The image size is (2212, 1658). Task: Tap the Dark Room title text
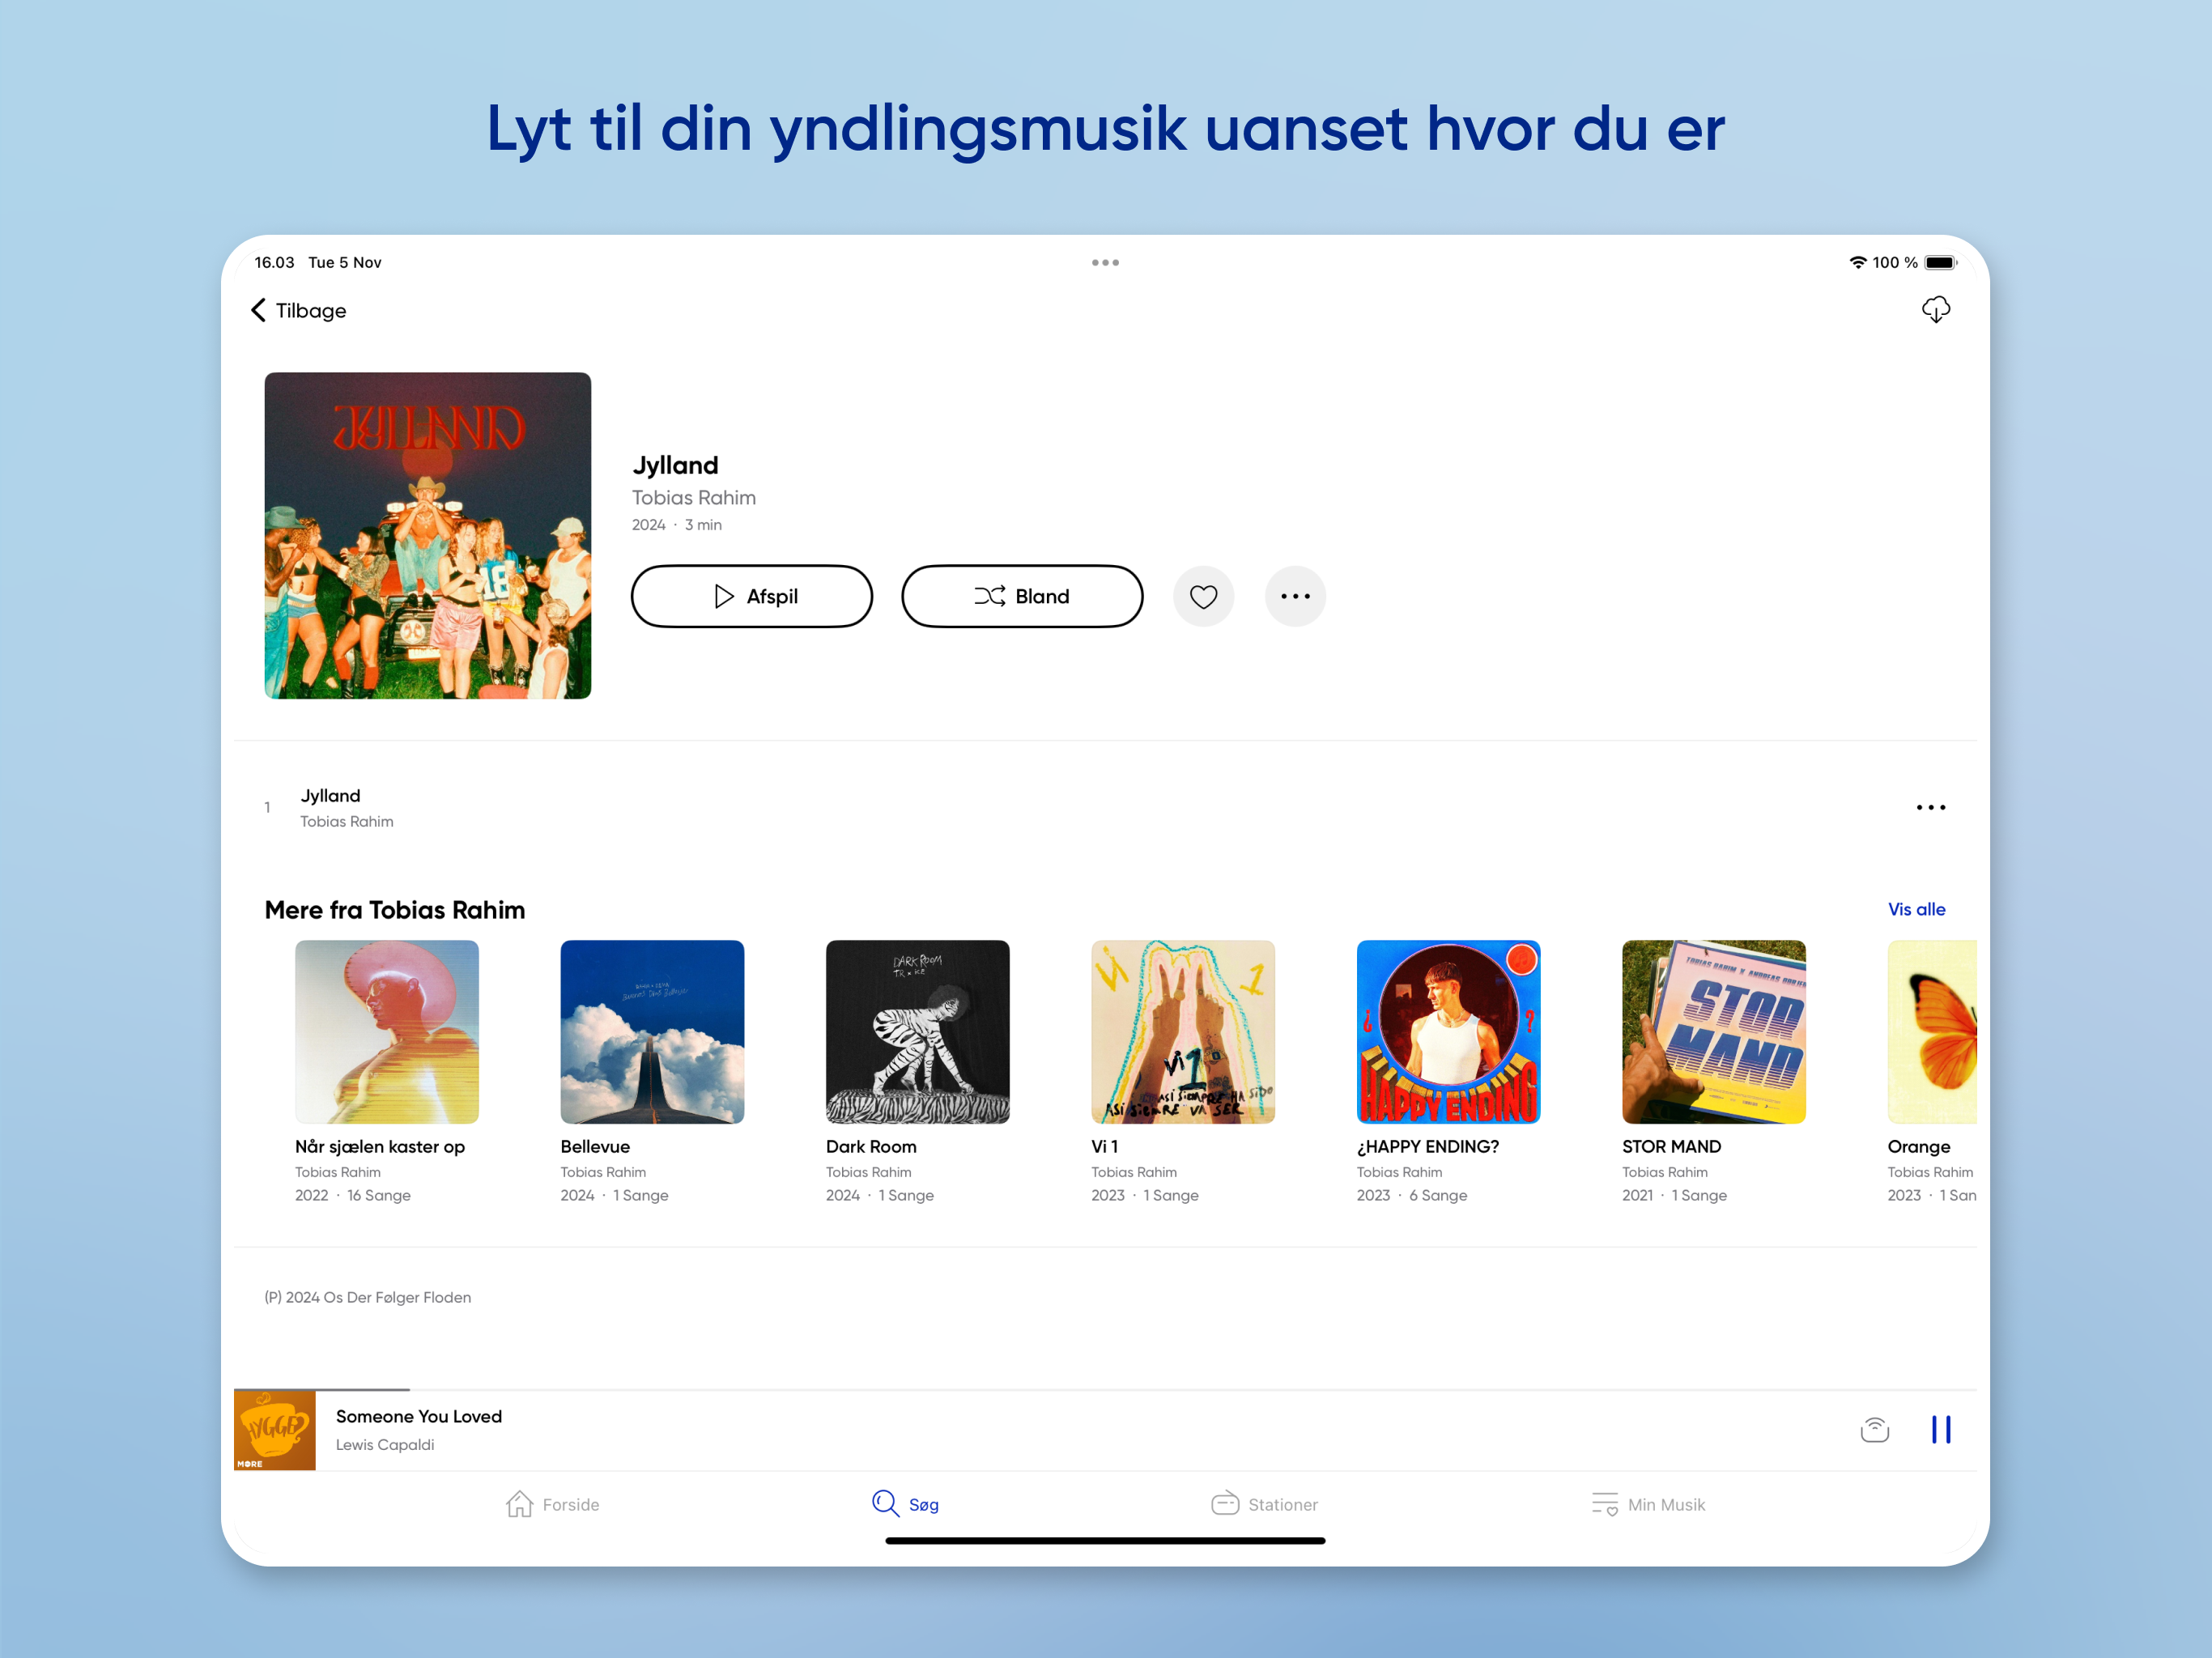coord(871,1146)
